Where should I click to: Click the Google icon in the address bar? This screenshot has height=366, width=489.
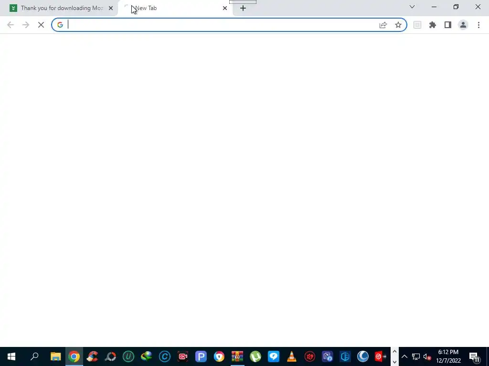coord(60,25)
